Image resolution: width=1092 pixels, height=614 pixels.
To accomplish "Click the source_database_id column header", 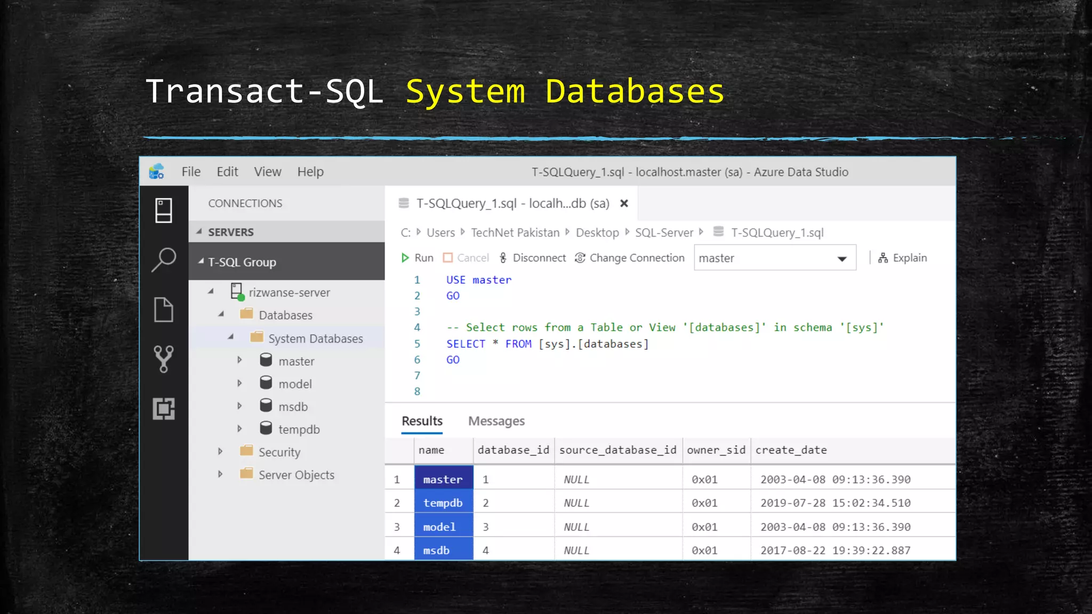I will pos(618,450).
